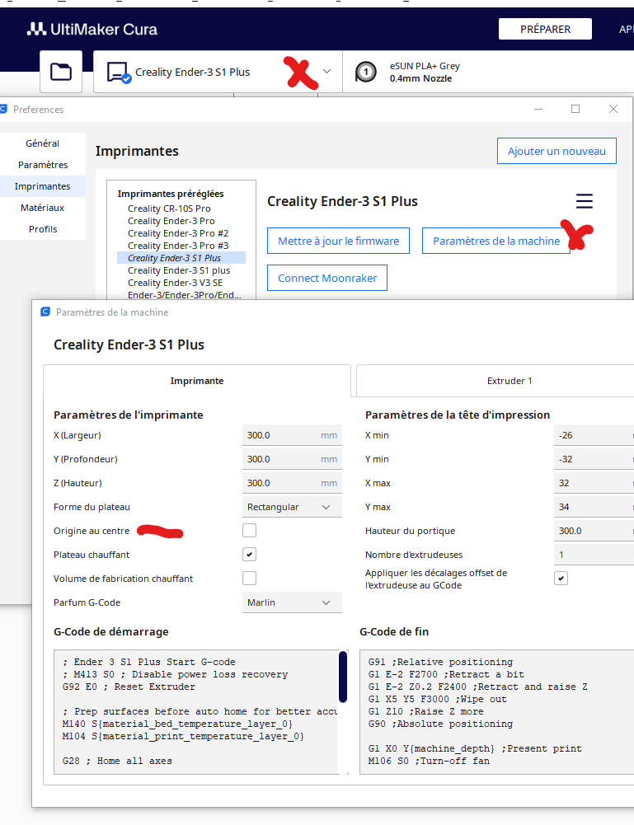Click the start G-code vertical scrollbar
The width and height of the screenshot is (634, 825).
point(343,677)
